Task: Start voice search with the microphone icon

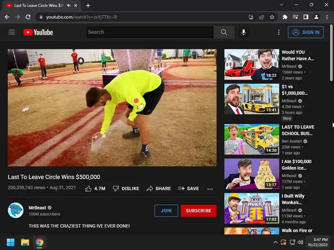Action: [244, 32]
